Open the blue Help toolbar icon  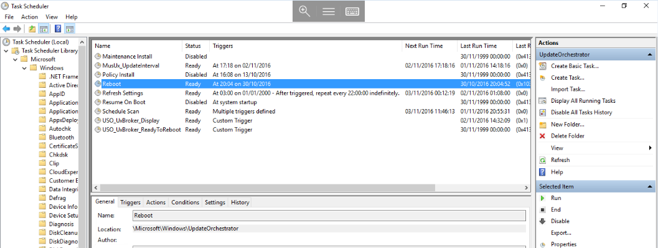click(59, 29)
